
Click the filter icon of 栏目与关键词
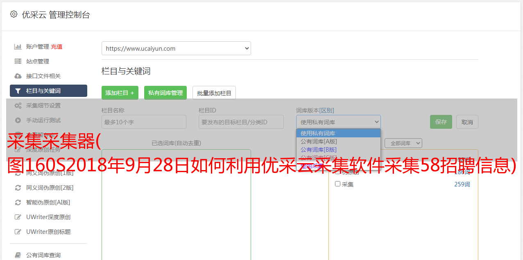pyautogui.click(x=18, y=91)
